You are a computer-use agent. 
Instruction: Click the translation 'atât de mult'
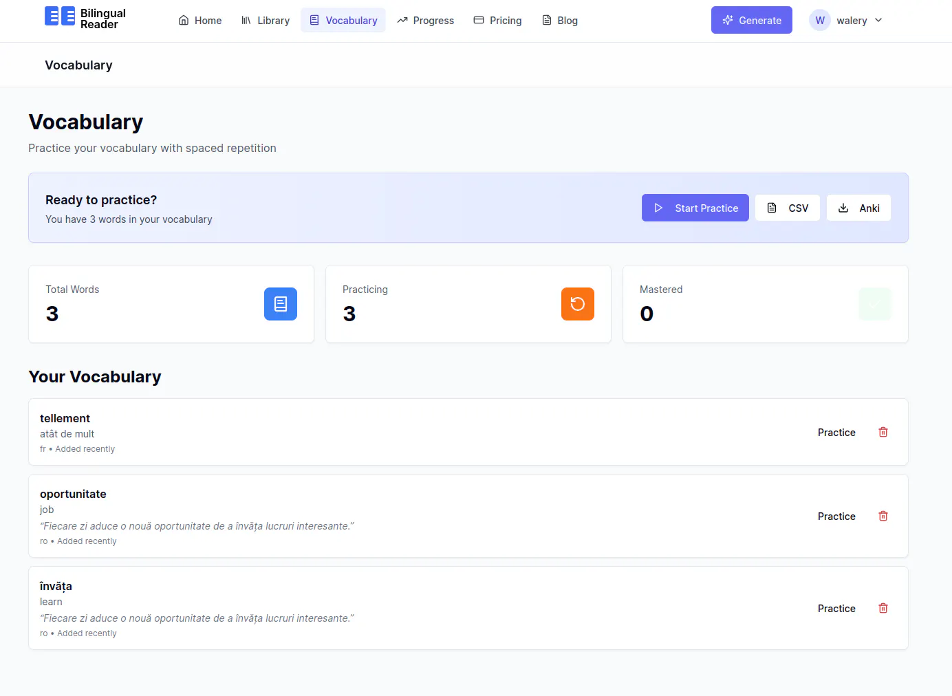(67, 434)
